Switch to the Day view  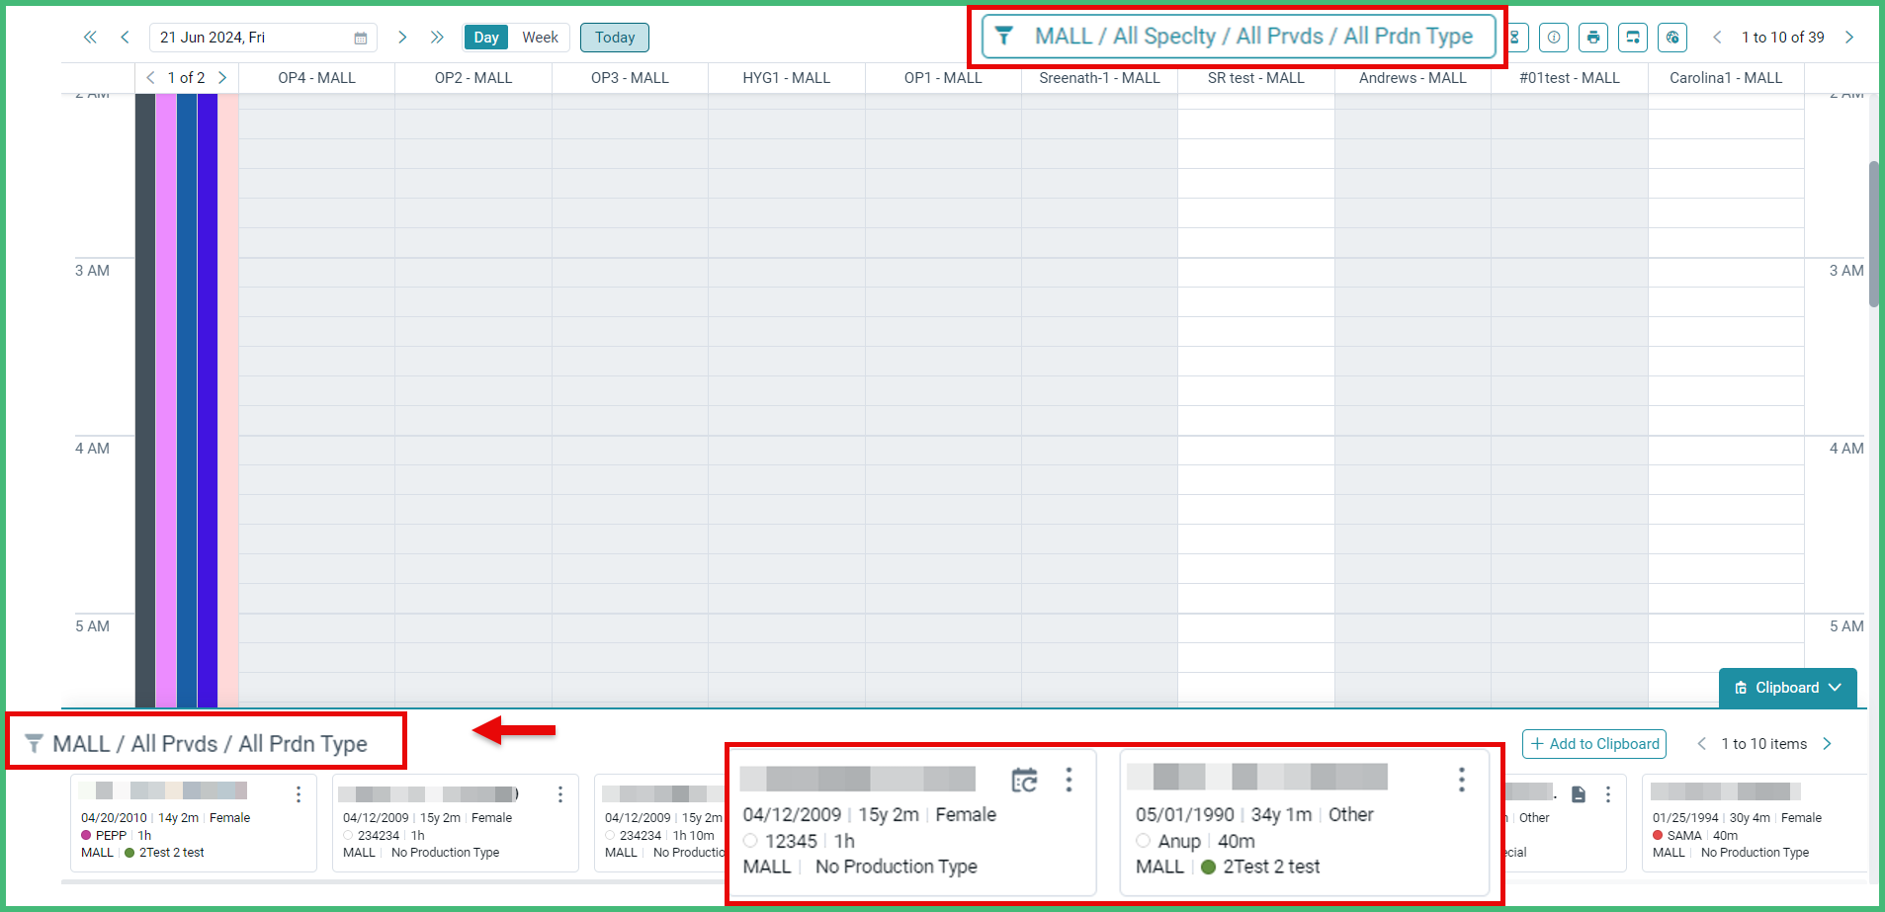[485, 37]
